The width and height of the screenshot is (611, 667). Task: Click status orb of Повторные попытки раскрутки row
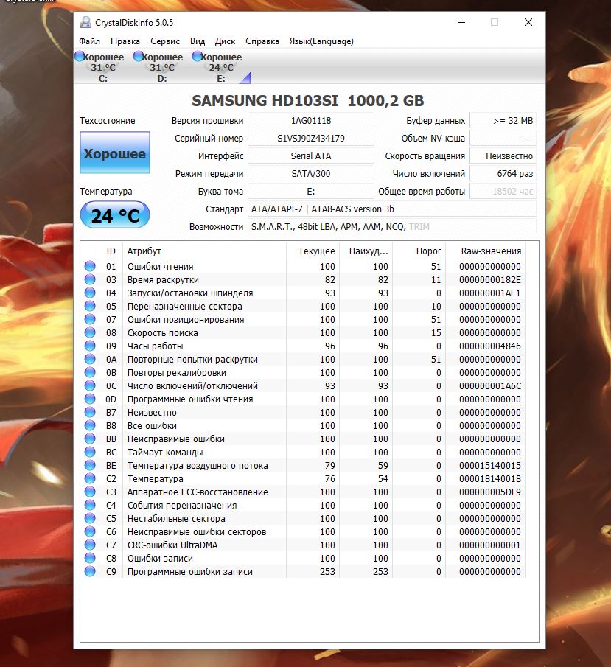tap(90, 359)
